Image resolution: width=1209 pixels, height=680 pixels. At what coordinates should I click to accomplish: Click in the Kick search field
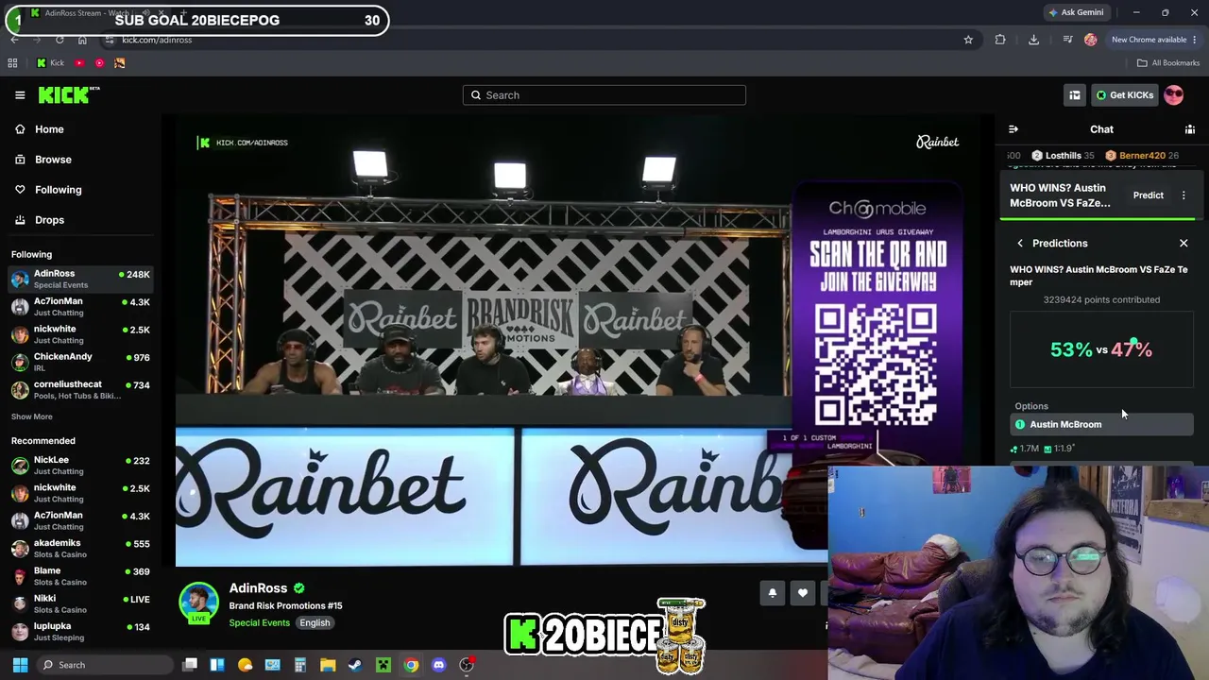[604, 95]
